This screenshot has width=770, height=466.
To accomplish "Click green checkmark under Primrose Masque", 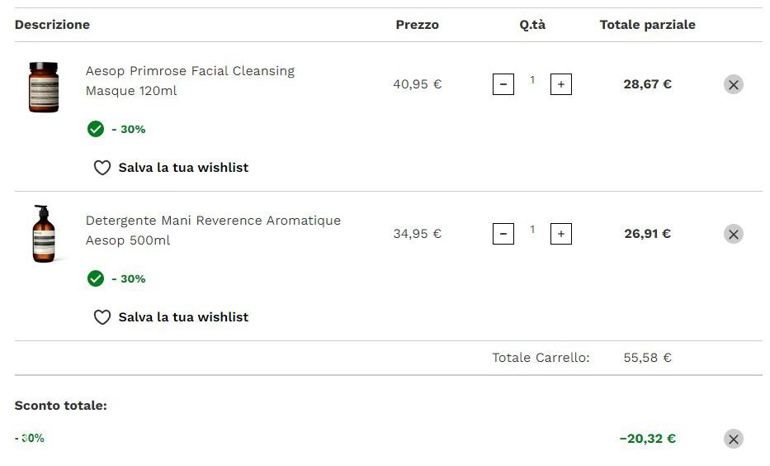I will (95, 129).
